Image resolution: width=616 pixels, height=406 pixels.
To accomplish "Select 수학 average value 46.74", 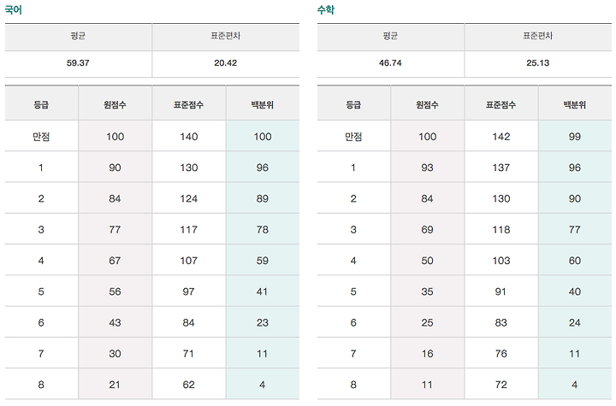I will click(390, 63).
